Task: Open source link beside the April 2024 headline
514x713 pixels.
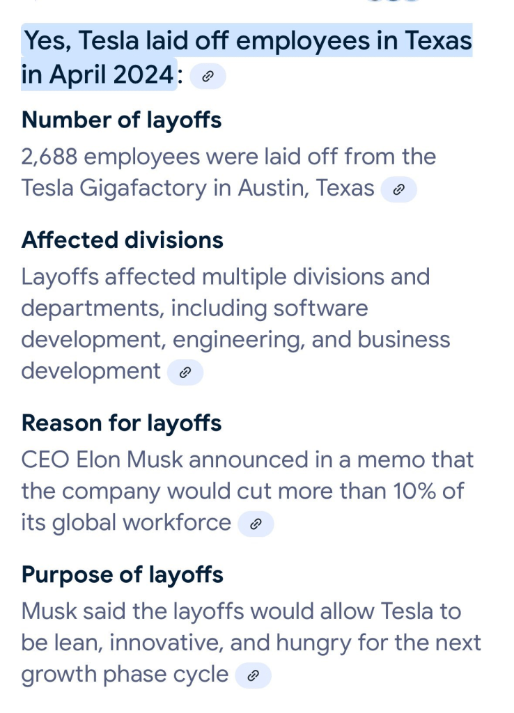Action: tap(208, 77)
